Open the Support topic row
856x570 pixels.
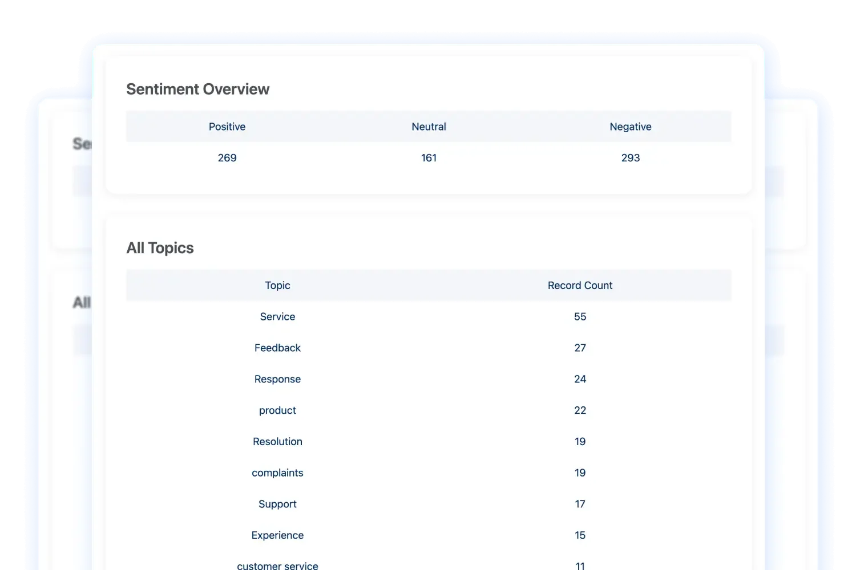tap(277, 504)
